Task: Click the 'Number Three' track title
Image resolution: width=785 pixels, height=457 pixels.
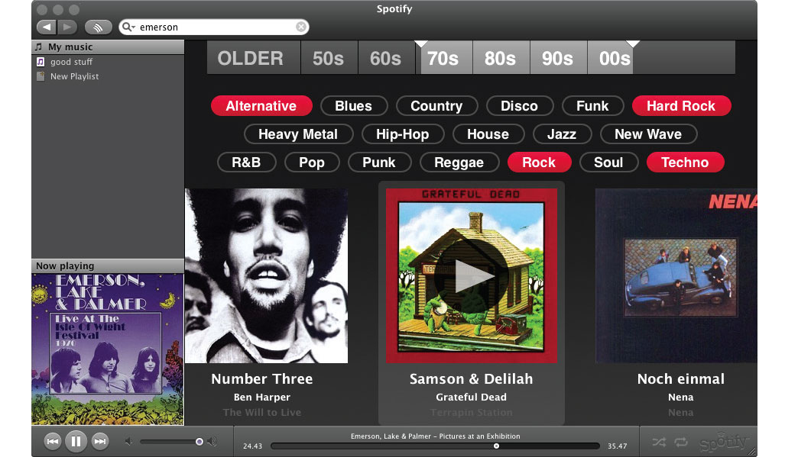Action: [262, 379]
